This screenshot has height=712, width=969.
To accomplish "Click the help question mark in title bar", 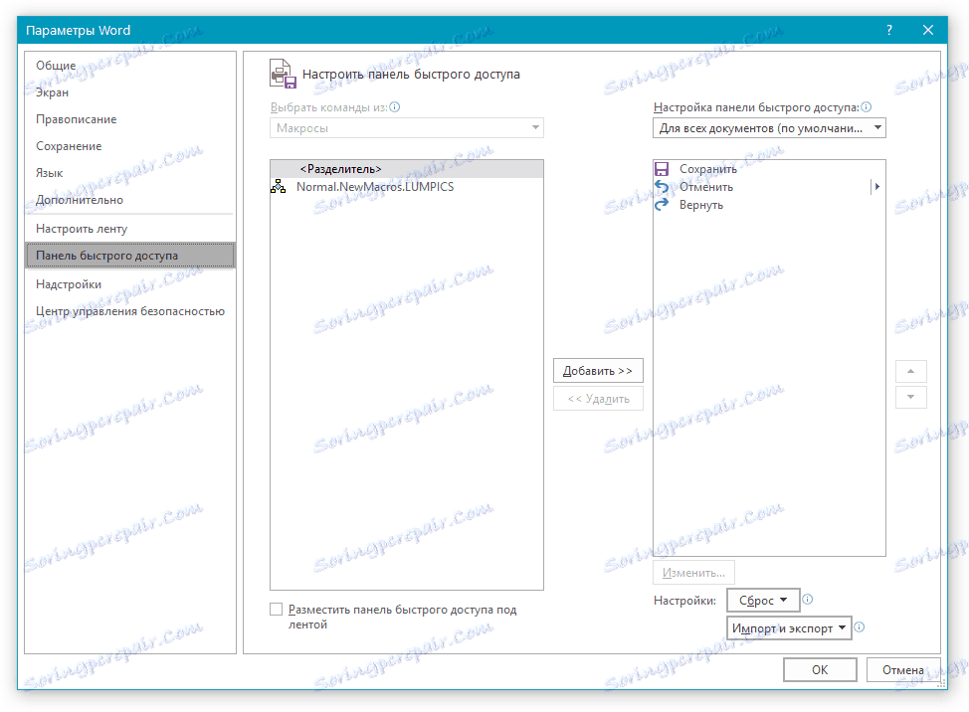I will [x=889, y=30].
